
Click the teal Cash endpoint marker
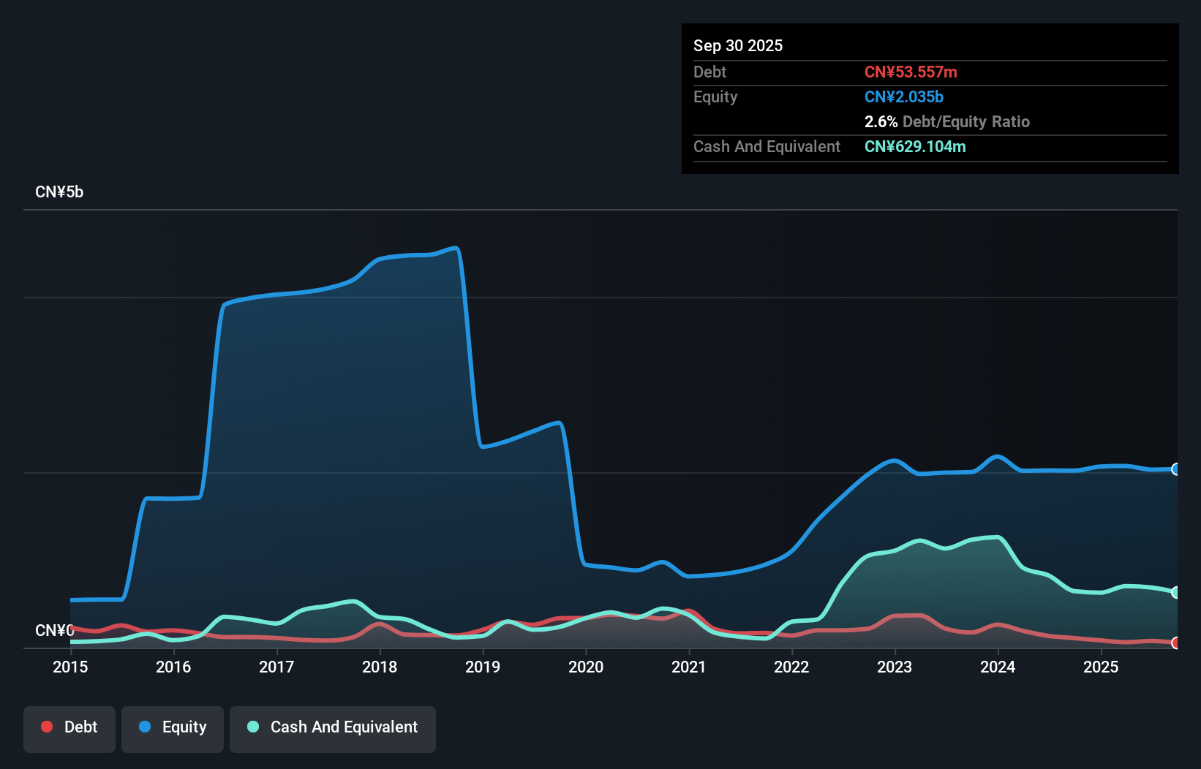[x=1175, y=592]
